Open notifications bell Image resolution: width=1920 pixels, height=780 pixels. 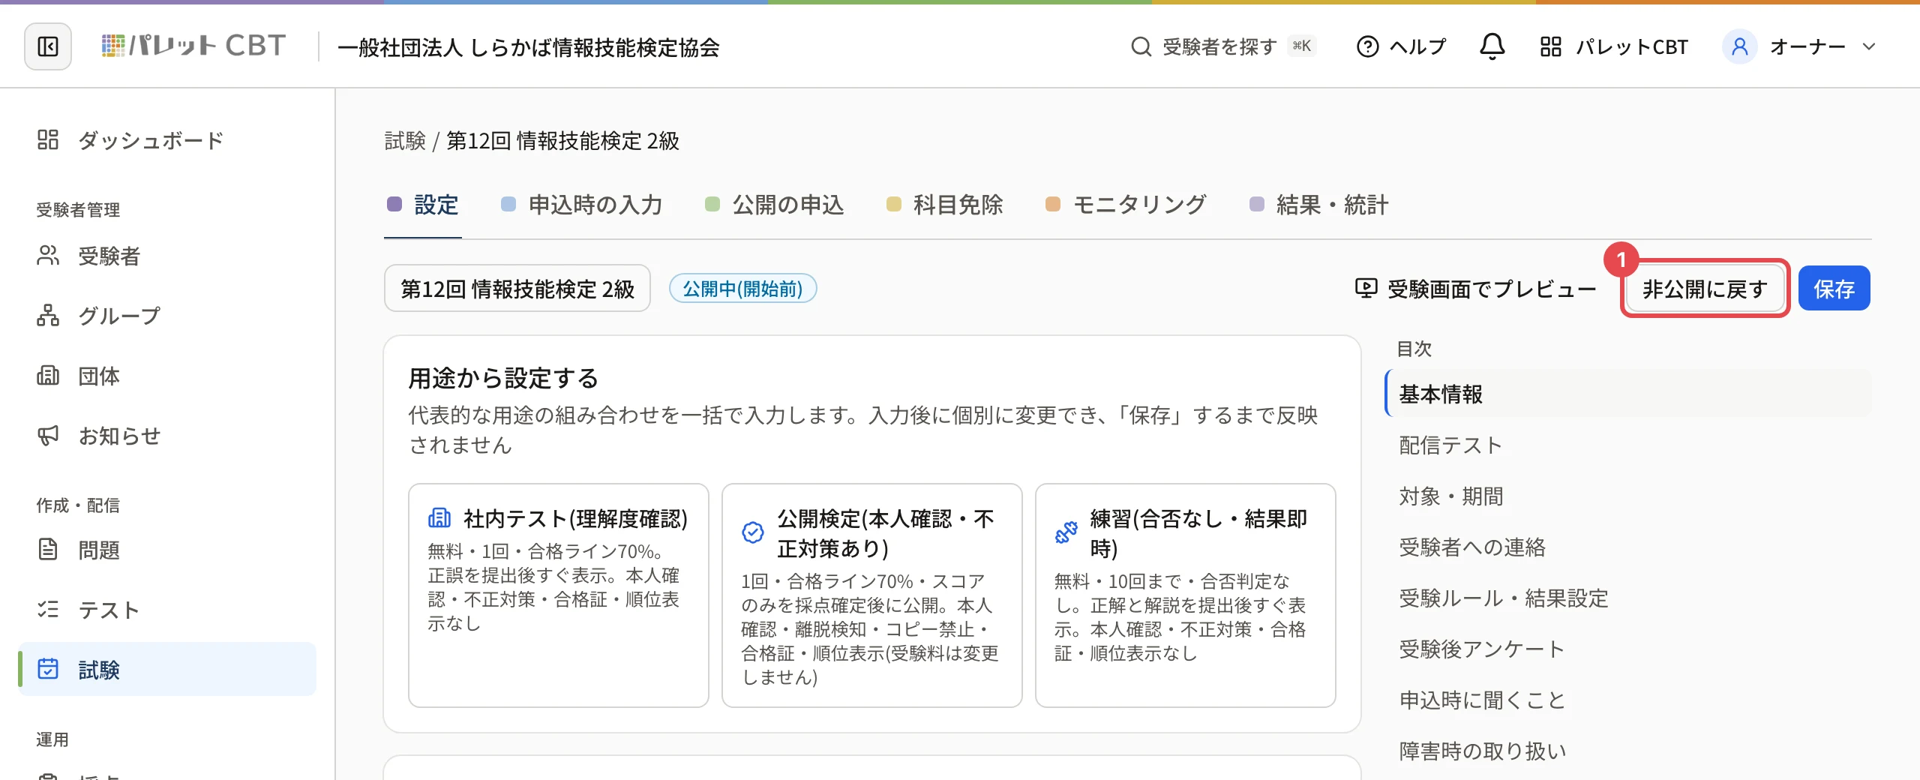point(1492,46)
